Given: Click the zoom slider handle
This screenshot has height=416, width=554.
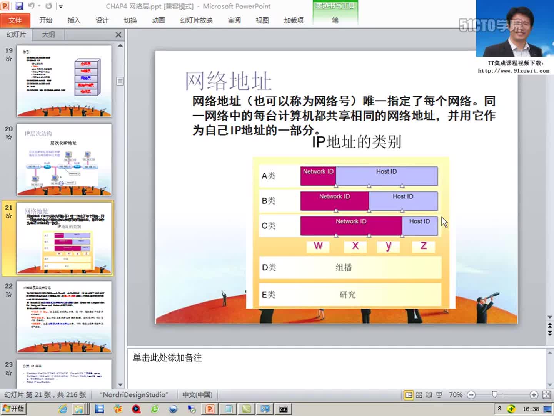Looking at the screenshot, I should point(495,394).
